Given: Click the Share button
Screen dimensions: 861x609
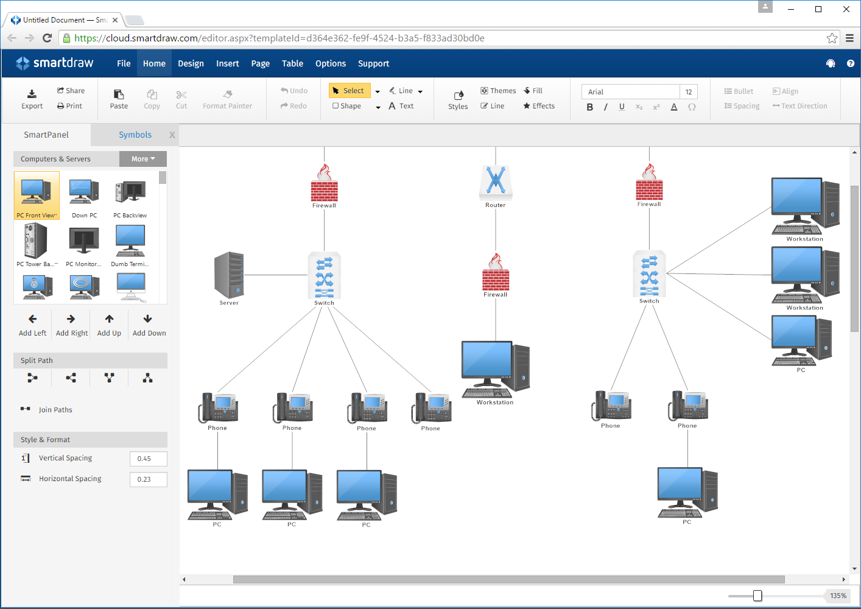Looking at the screenshot, I should [x=71, y=90].
